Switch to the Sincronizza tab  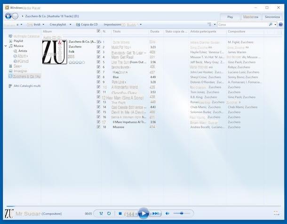pyautogui.click(x=272, y=17)
